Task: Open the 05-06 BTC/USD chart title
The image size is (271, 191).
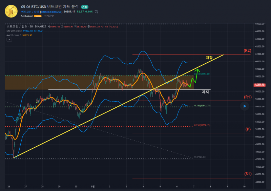Action: click(x=49, y=6)
